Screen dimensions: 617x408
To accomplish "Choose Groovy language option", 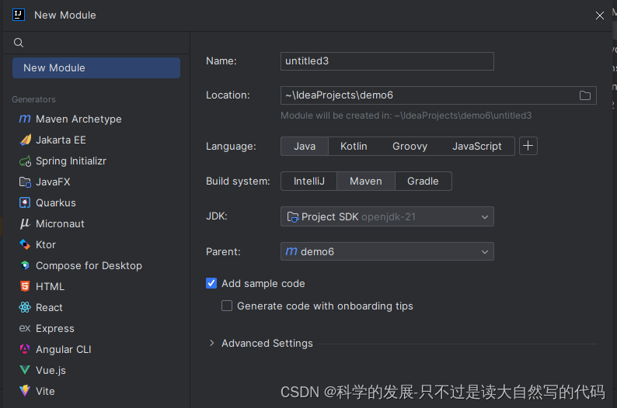I will pos(410,146).
